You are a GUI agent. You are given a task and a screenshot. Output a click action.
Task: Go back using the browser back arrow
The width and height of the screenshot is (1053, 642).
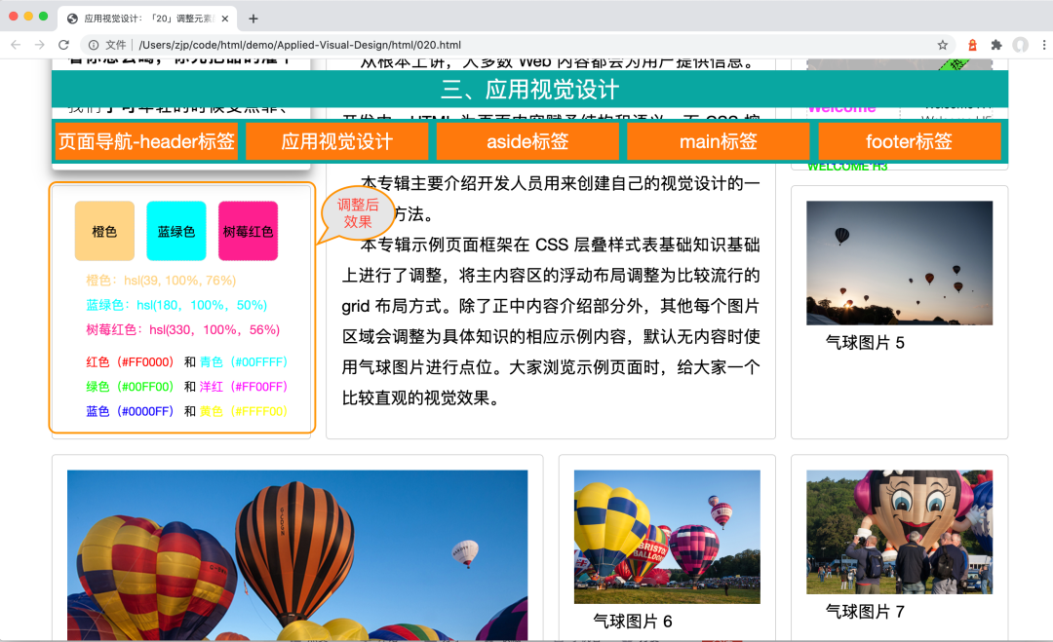pyautogui.click(x=16, y=45)
